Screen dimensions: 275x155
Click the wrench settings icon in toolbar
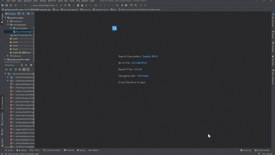pyautogui.click(x=122, y=5)
